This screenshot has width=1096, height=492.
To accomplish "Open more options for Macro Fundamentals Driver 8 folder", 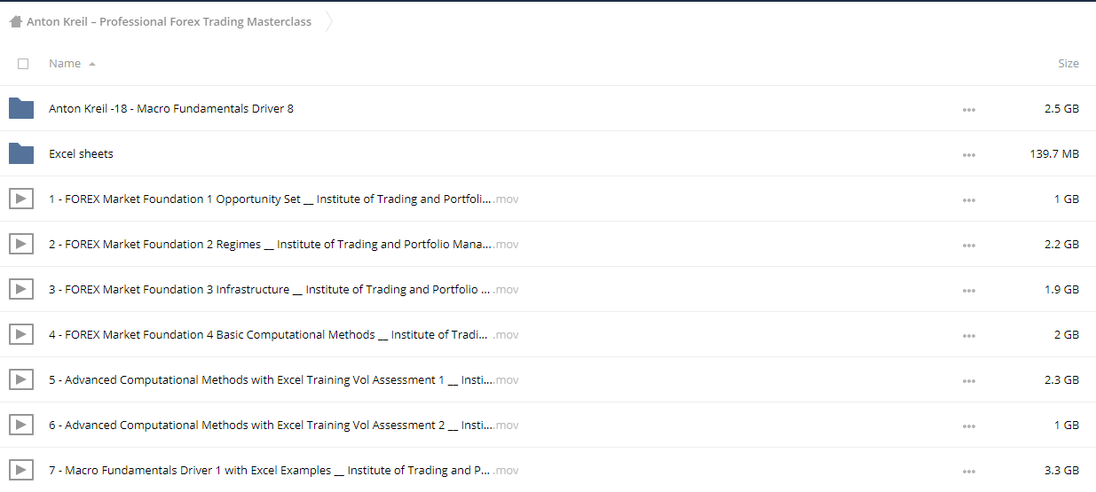I will [968, 109].
